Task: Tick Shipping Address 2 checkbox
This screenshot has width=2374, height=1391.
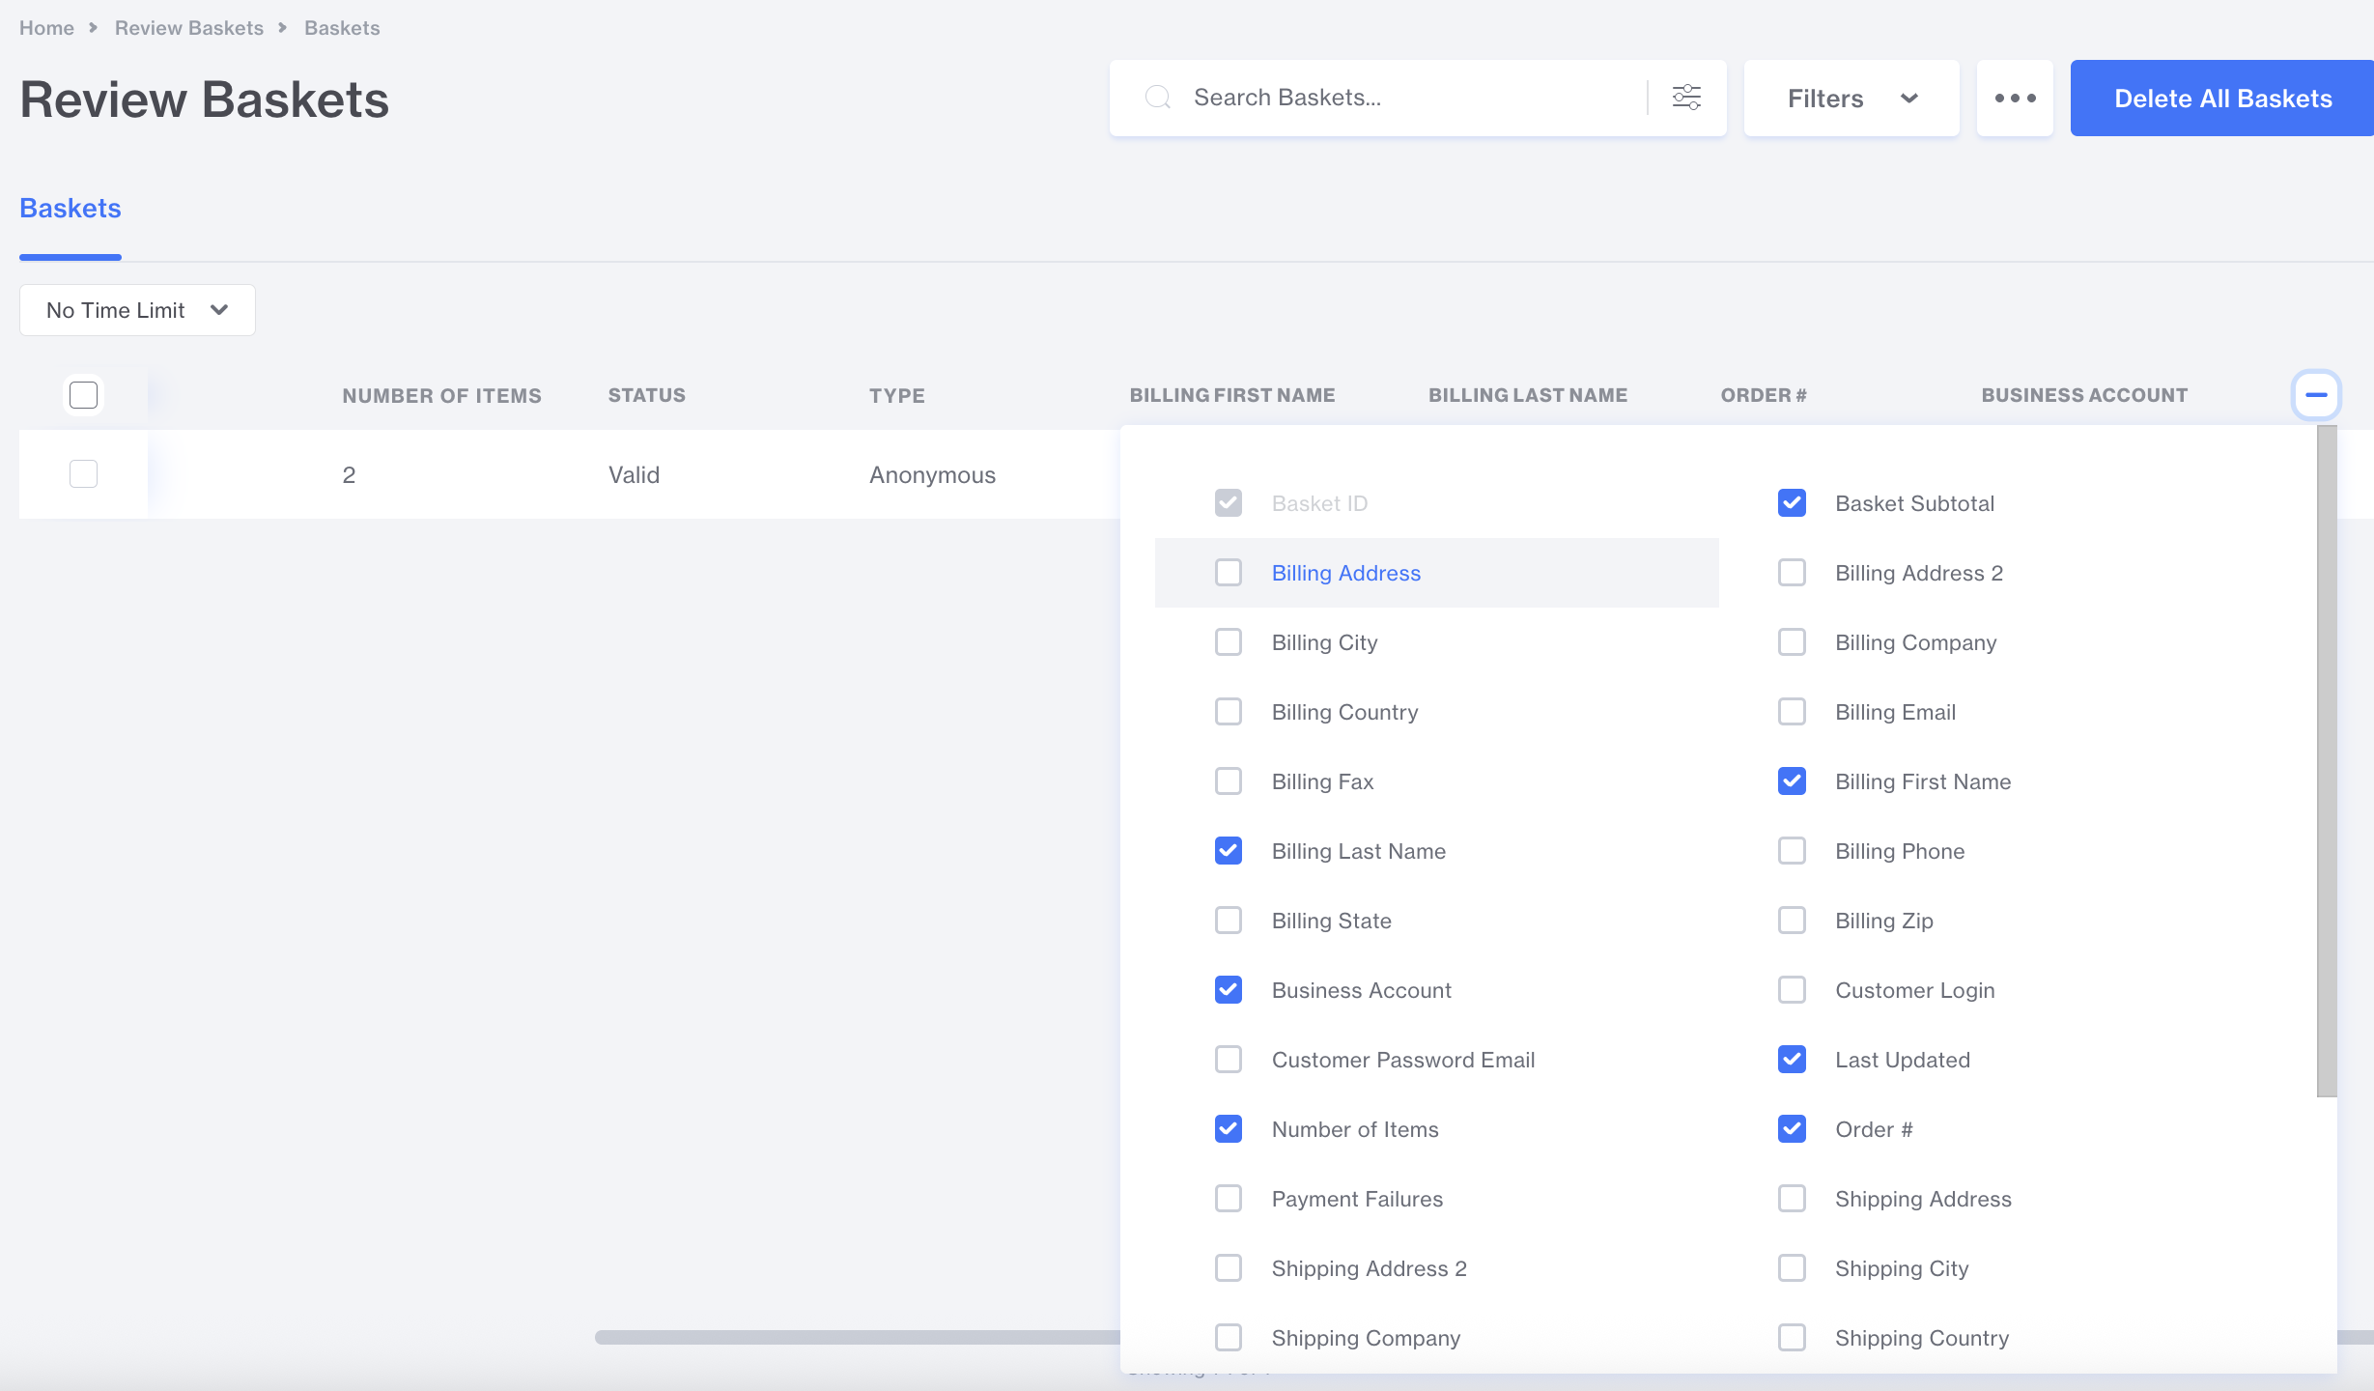Action: (1229, 1268)
